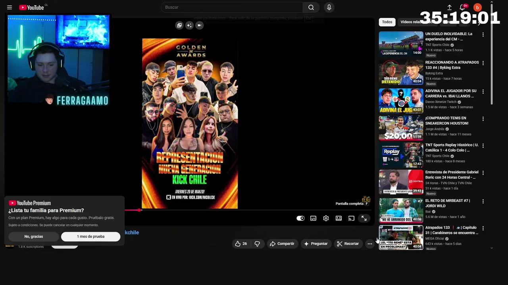Open Ibai channel link
The height and width of the screenshot is (285, 508).
pos(428,211)
